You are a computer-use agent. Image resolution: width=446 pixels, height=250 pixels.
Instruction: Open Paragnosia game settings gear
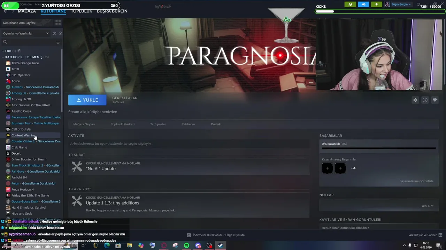coord(415,100)
